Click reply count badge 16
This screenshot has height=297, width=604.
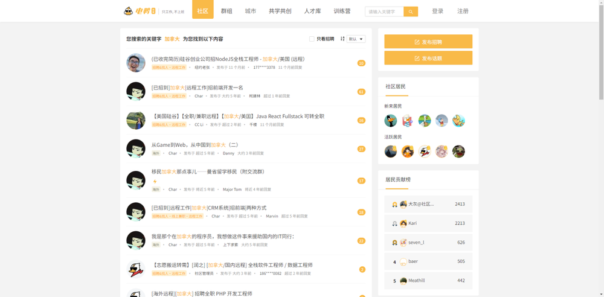[x=361, y=121]
